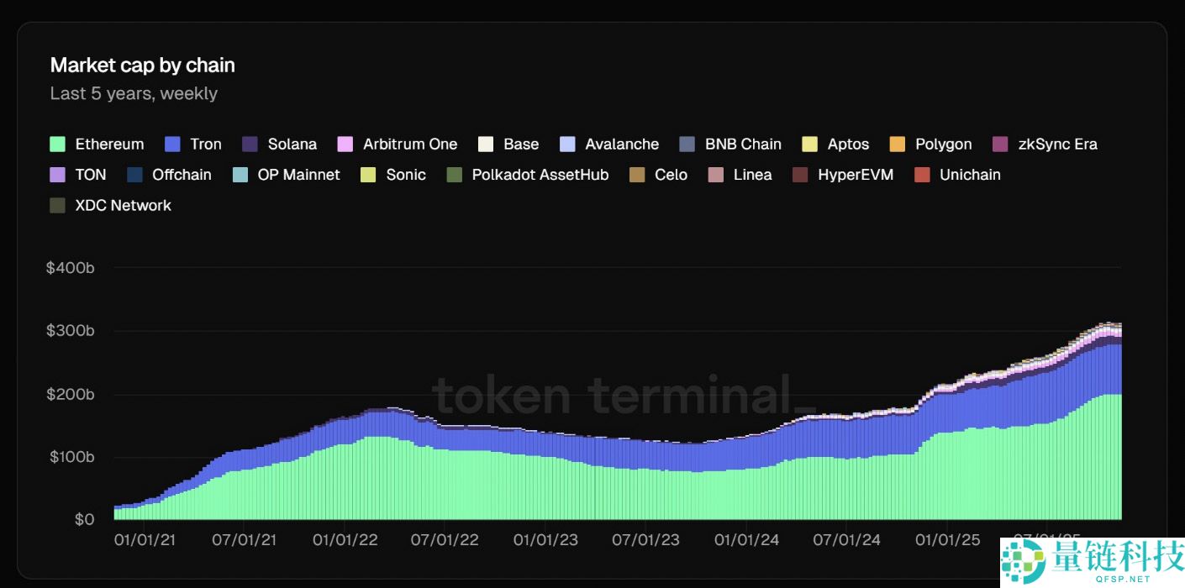1185x588 pixels.
Task: Click the Offchain legend color square
Action: (x=134, y=175)
